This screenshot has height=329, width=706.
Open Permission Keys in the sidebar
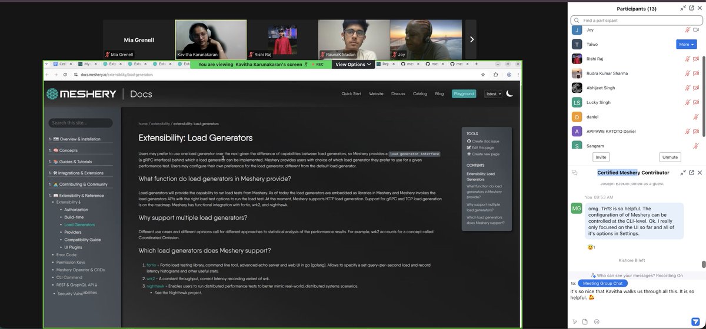[71, 262]
